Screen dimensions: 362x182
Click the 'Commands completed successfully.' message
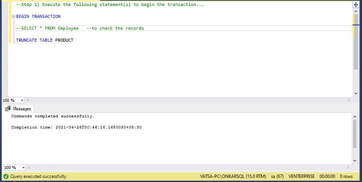(x=53, y=116)
